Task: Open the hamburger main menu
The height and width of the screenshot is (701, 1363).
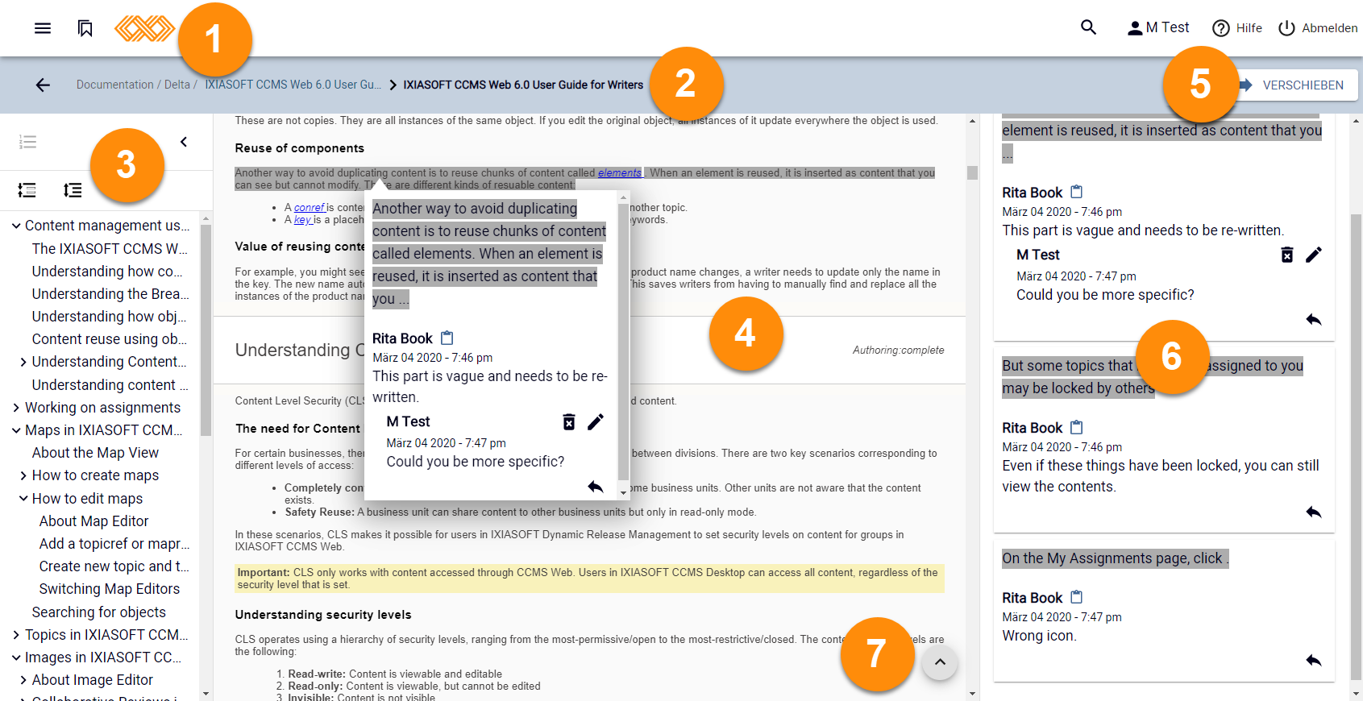Action: (43, 28)
